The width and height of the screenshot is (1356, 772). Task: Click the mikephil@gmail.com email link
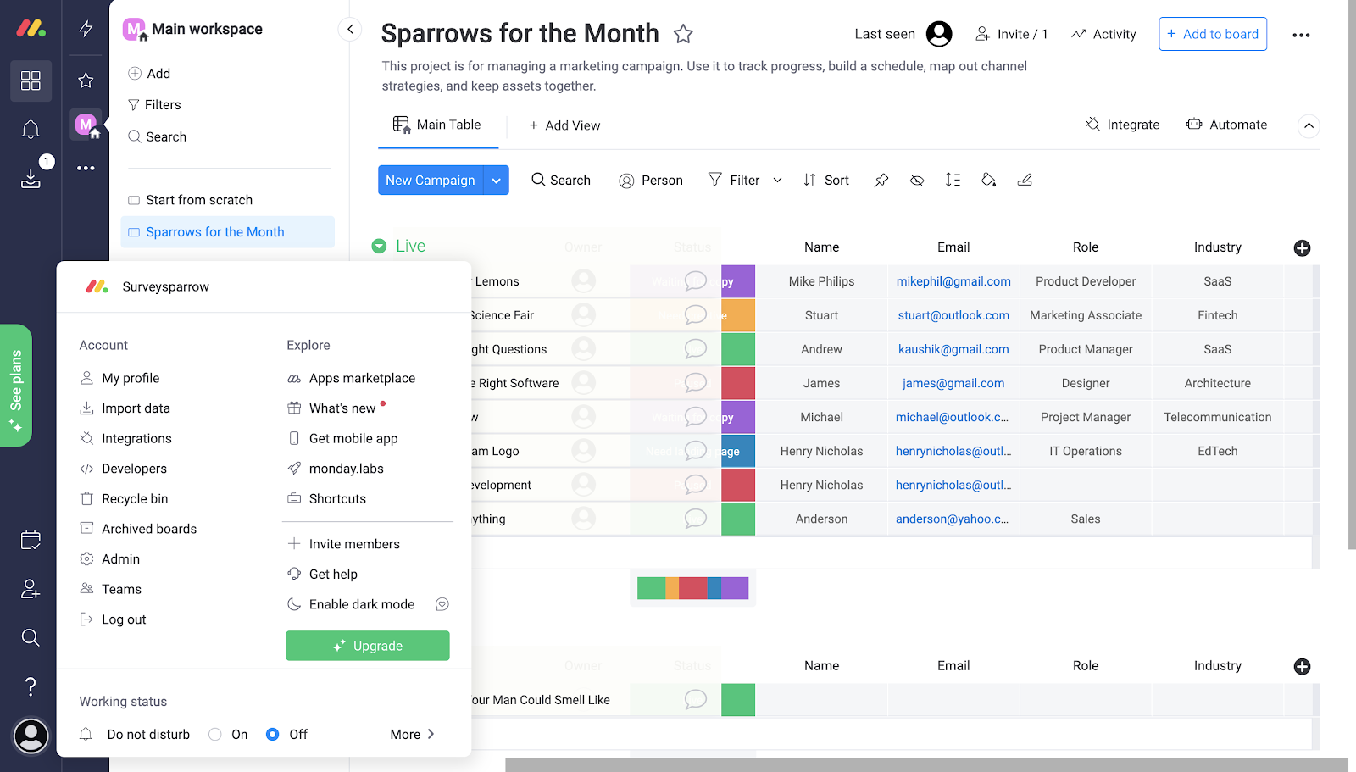click(x=953, y=281)
